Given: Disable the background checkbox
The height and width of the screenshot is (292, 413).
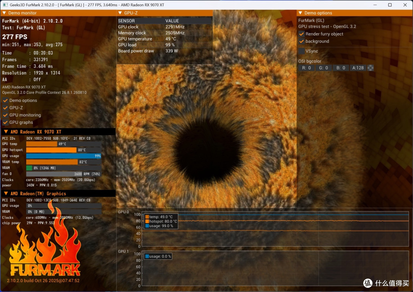Looking at the screenshot, I should [x=302, y=41].
